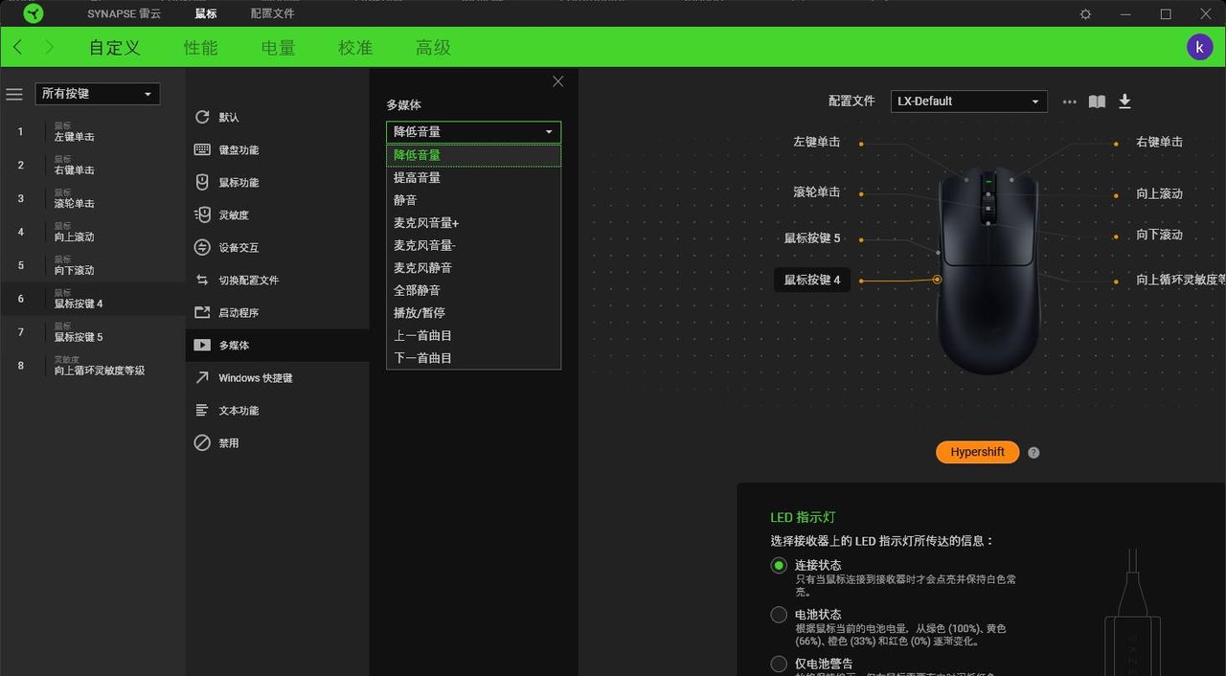Choose 麦克风音量- from the list
This screenshot has width=1226, height=676.
pyautogui.click(x=473, y=245)
